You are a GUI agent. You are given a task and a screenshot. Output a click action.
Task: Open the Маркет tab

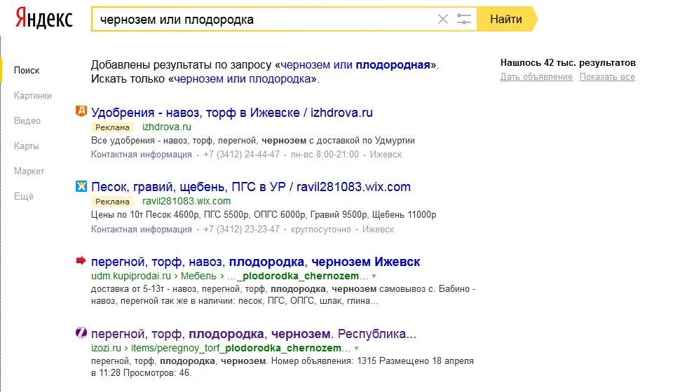point(29,171)
